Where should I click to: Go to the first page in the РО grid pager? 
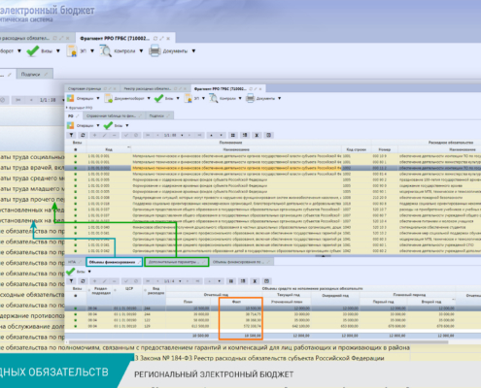point(148,135)
